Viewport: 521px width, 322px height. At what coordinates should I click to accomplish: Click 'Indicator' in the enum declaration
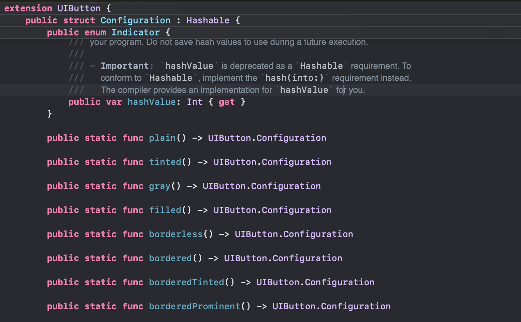135,32
